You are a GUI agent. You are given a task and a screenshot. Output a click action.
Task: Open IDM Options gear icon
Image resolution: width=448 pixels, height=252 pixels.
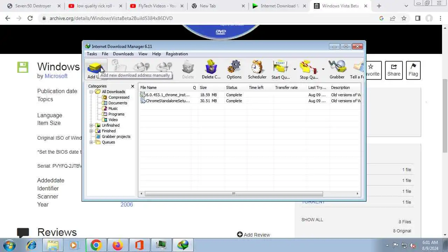coord(234,66)
